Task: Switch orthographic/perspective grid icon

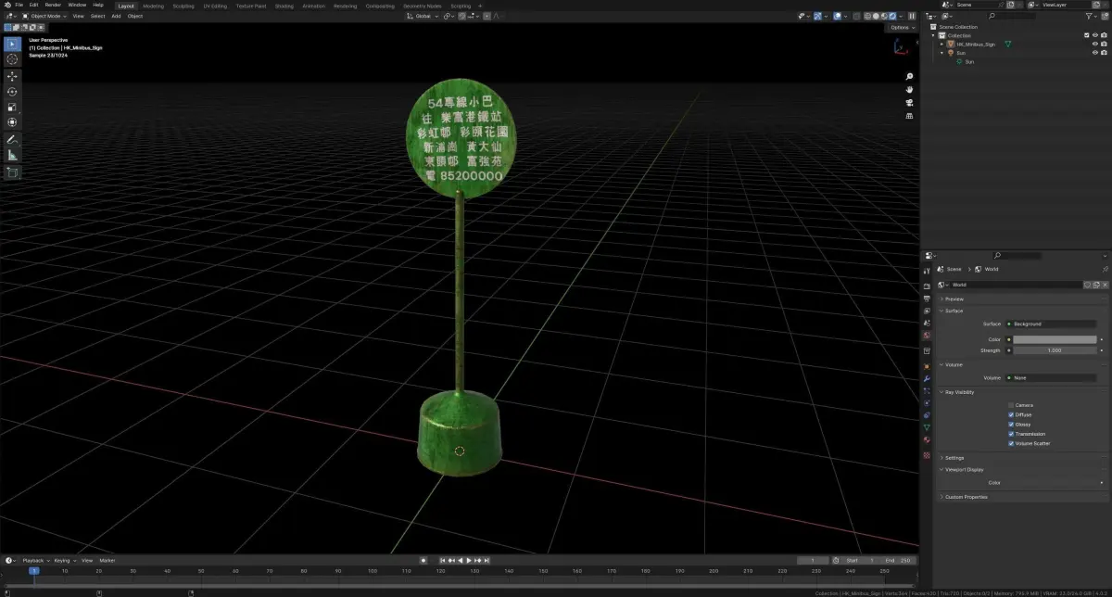Action: [x=909, y=116]
